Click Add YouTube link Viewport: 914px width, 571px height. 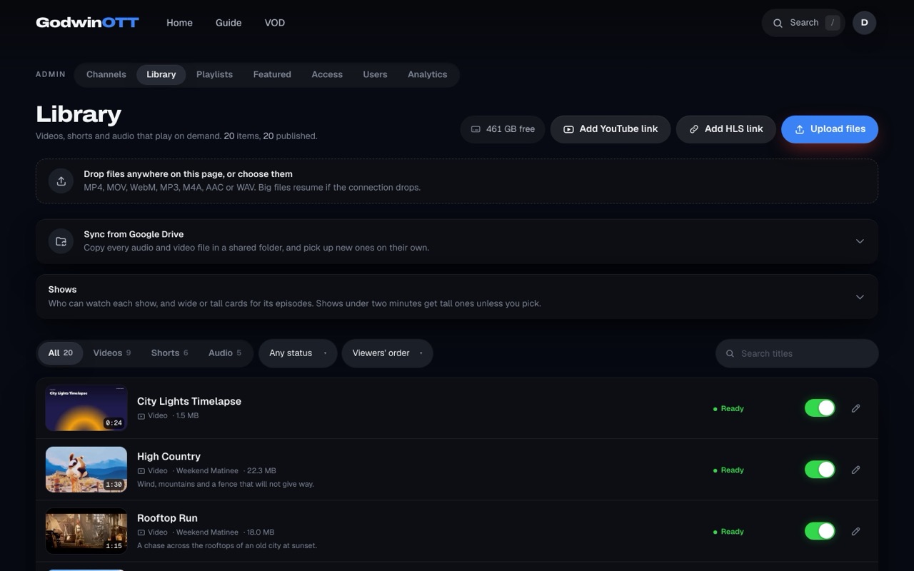coord(610,129)
